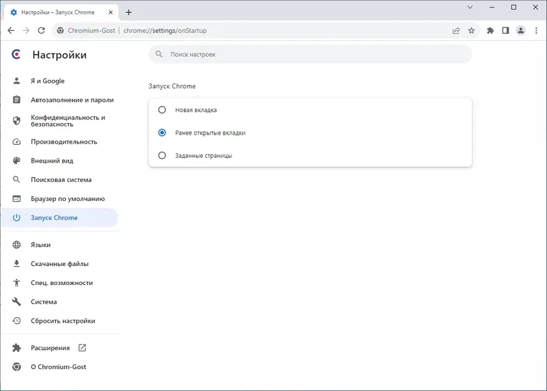Open Конфиденциальность и безопасность section
Screen dimensions: 547x391
pos(68,121)
